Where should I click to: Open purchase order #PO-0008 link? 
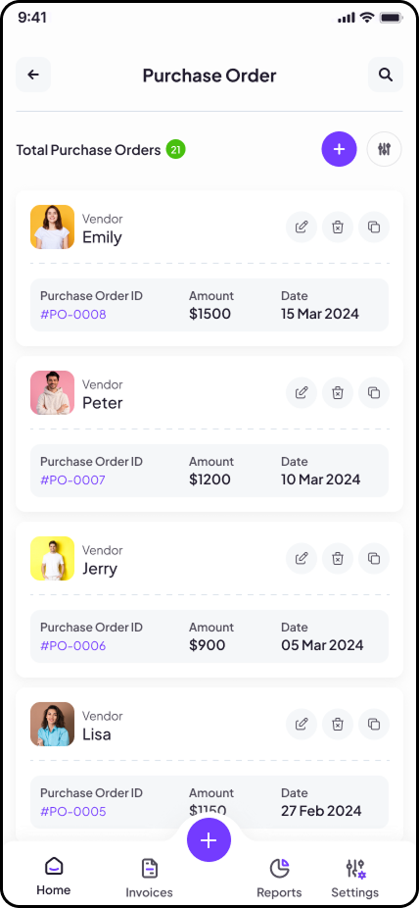click(x=72, y=314)
